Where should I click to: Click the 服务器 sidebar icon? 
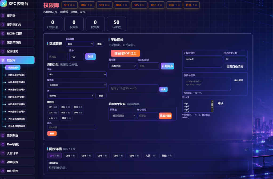pyautogui.click(x=3, y=16)
